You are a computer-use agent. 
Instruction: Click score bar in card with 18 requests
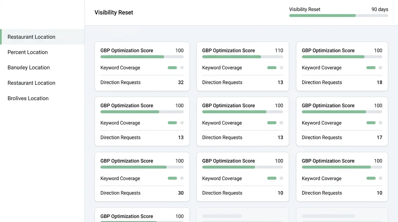point(342,57)
